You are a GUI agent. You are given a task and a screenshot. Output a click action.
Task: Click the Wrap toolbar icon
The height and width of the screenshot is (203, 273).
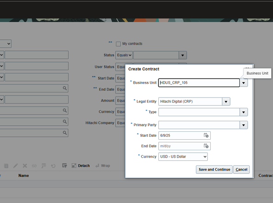(x=97, y=166)
